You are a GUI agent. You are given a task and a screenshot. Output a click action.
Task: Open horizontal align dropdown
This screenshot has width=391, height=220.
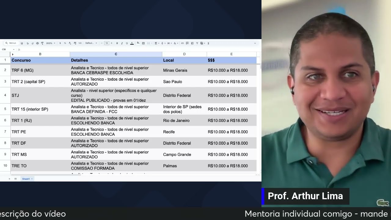[x=157, y=43]
